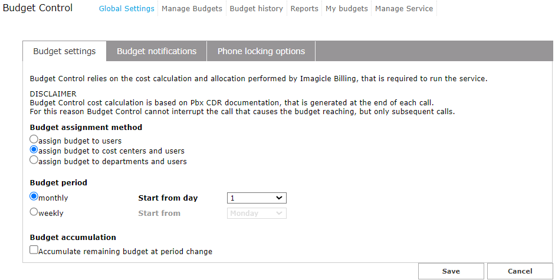Choose assign budget to cost centers and users
This screenshot has height=280, width=555.
click(x=34, y=150)
